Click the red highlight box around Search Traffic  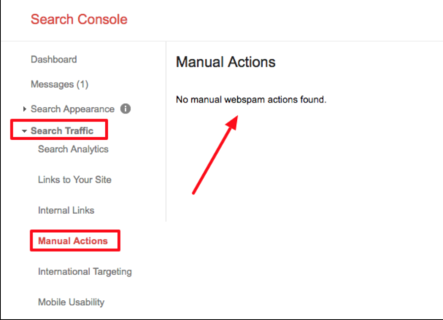59,130
